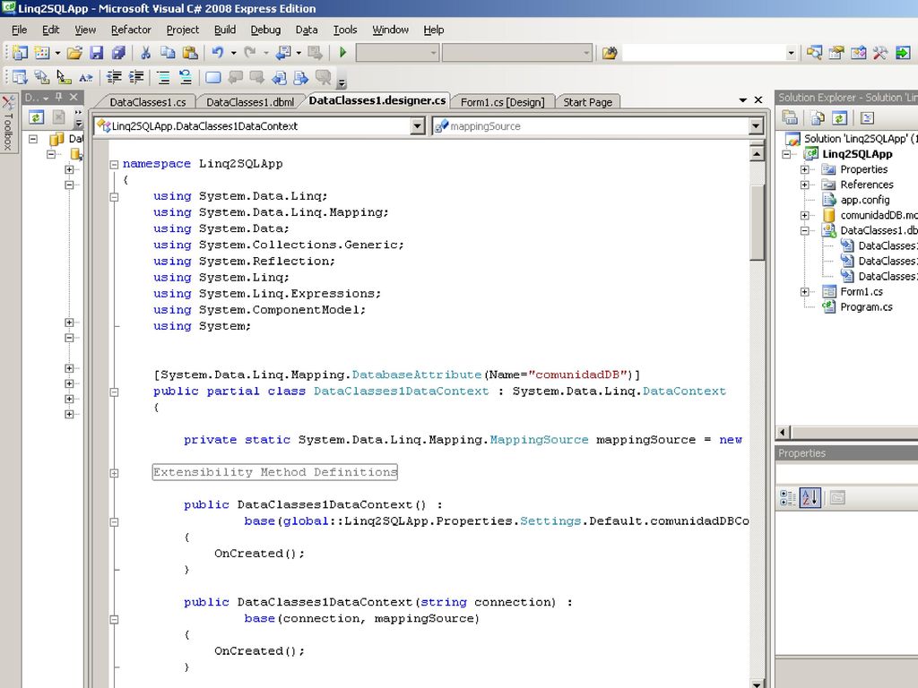
Task: Close the active document with the X button
Action: click(x=758, y=100)
